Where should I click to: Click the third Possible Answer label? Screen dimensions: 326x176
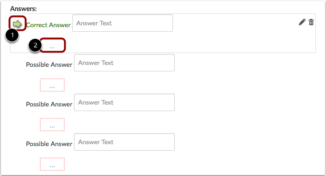pos(49,144)
